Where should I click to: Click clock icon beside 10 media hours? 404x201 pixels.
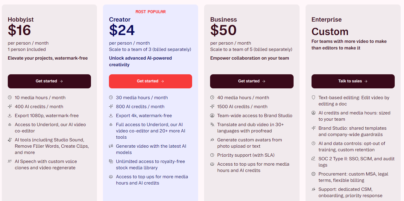[10, 97]
